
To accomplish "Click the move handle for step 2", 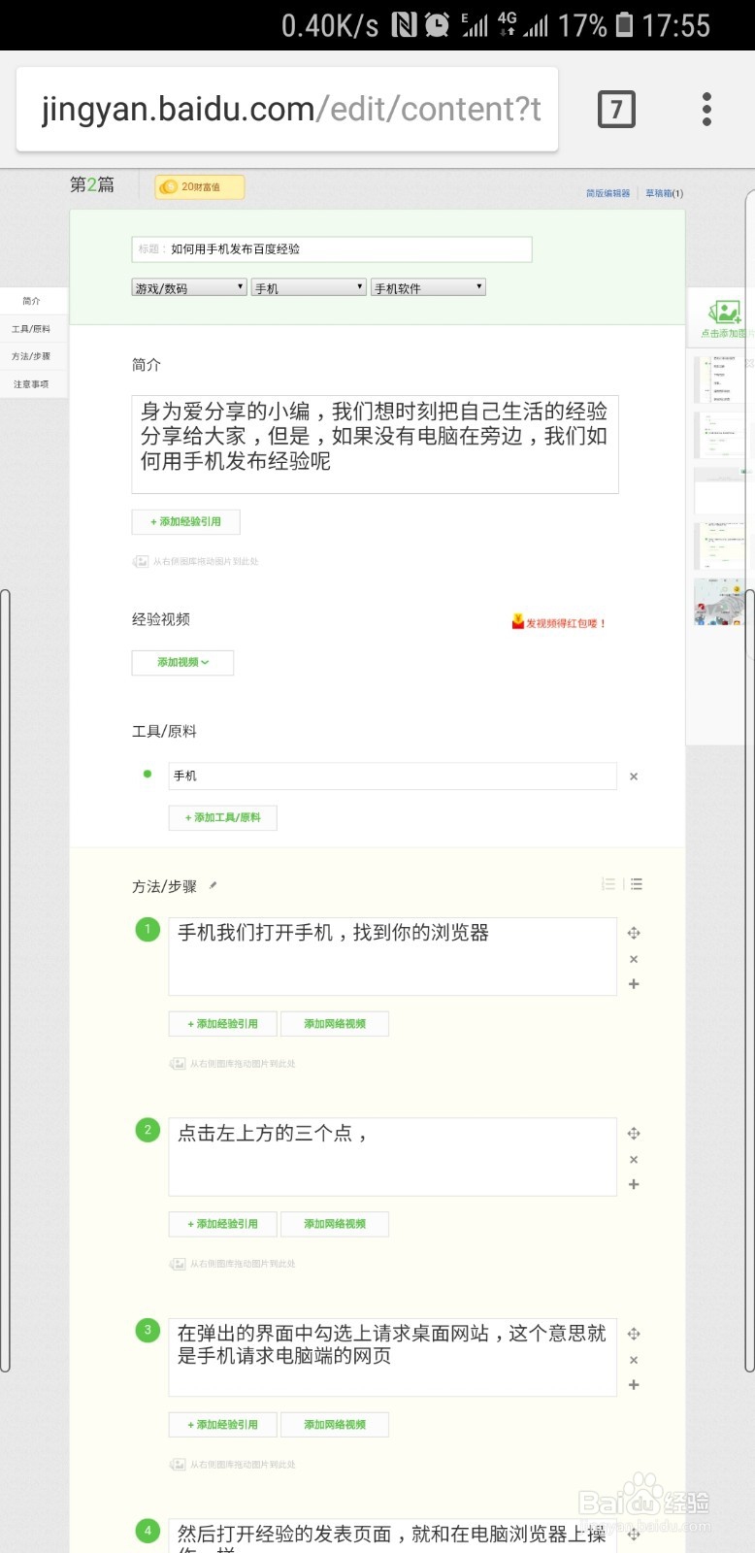I will pyautogui.click(x=634, y=1134).
